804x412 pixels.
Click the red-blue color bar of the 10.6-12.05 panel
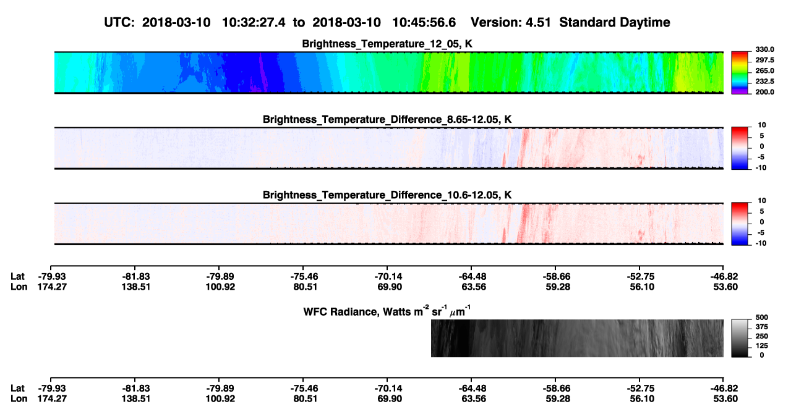tap(739, 224)
